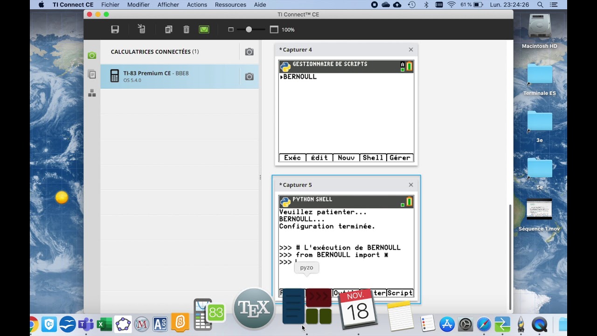This screenshot has height=336, width=597.
Task: Close the Capturer 5 panel
Action: [411, 185]
